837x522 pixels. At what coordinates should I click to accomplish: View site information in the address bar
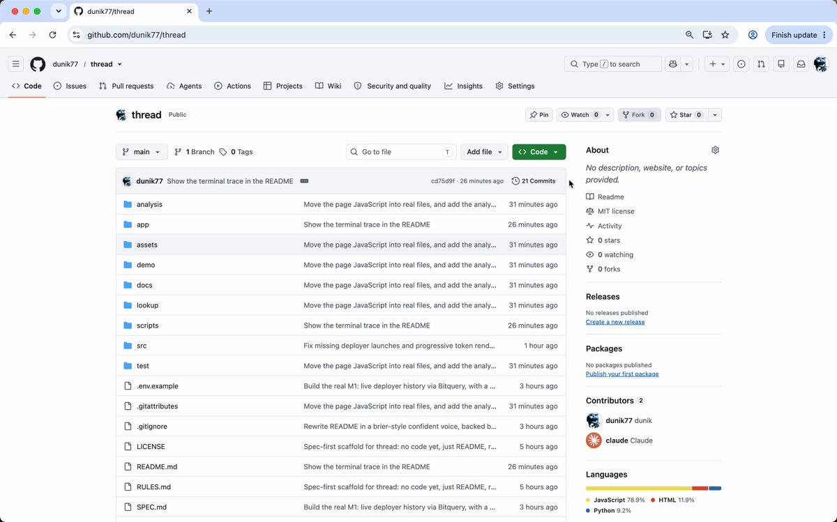76,35
